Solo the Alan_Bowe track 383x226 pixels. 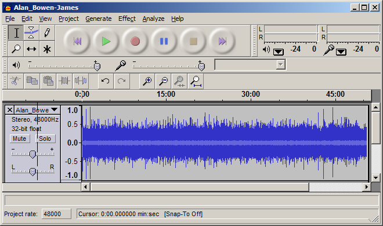(x=45, y=138)
